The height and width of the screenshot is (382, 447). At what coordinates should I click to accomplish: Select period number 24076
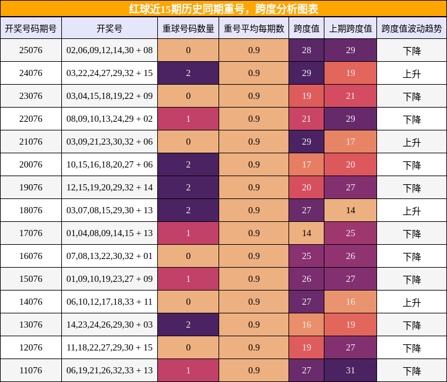[31, 73]
